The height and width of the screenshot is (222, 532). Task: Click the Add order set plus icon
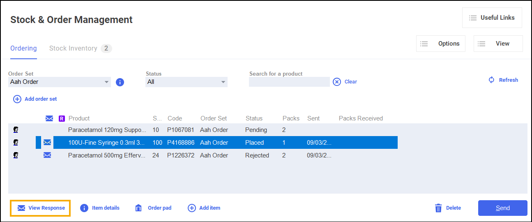(x=17, y=99)
